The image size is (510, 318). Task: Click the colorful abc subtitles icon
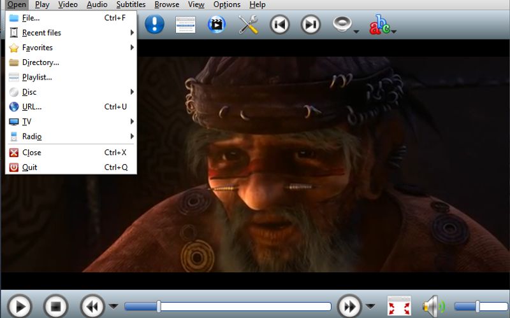coord(379,24)
